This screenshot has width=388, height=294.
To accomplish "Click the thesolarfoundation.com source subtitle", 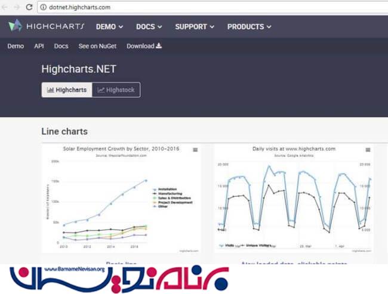I will pos(121,156).
